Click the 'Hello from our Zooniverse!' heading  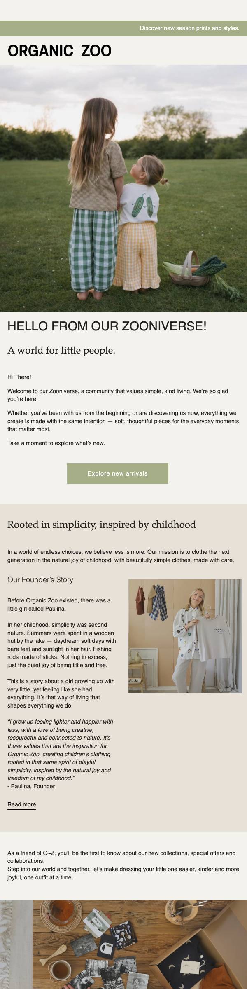pyautogui.click(x=107, y=326)
